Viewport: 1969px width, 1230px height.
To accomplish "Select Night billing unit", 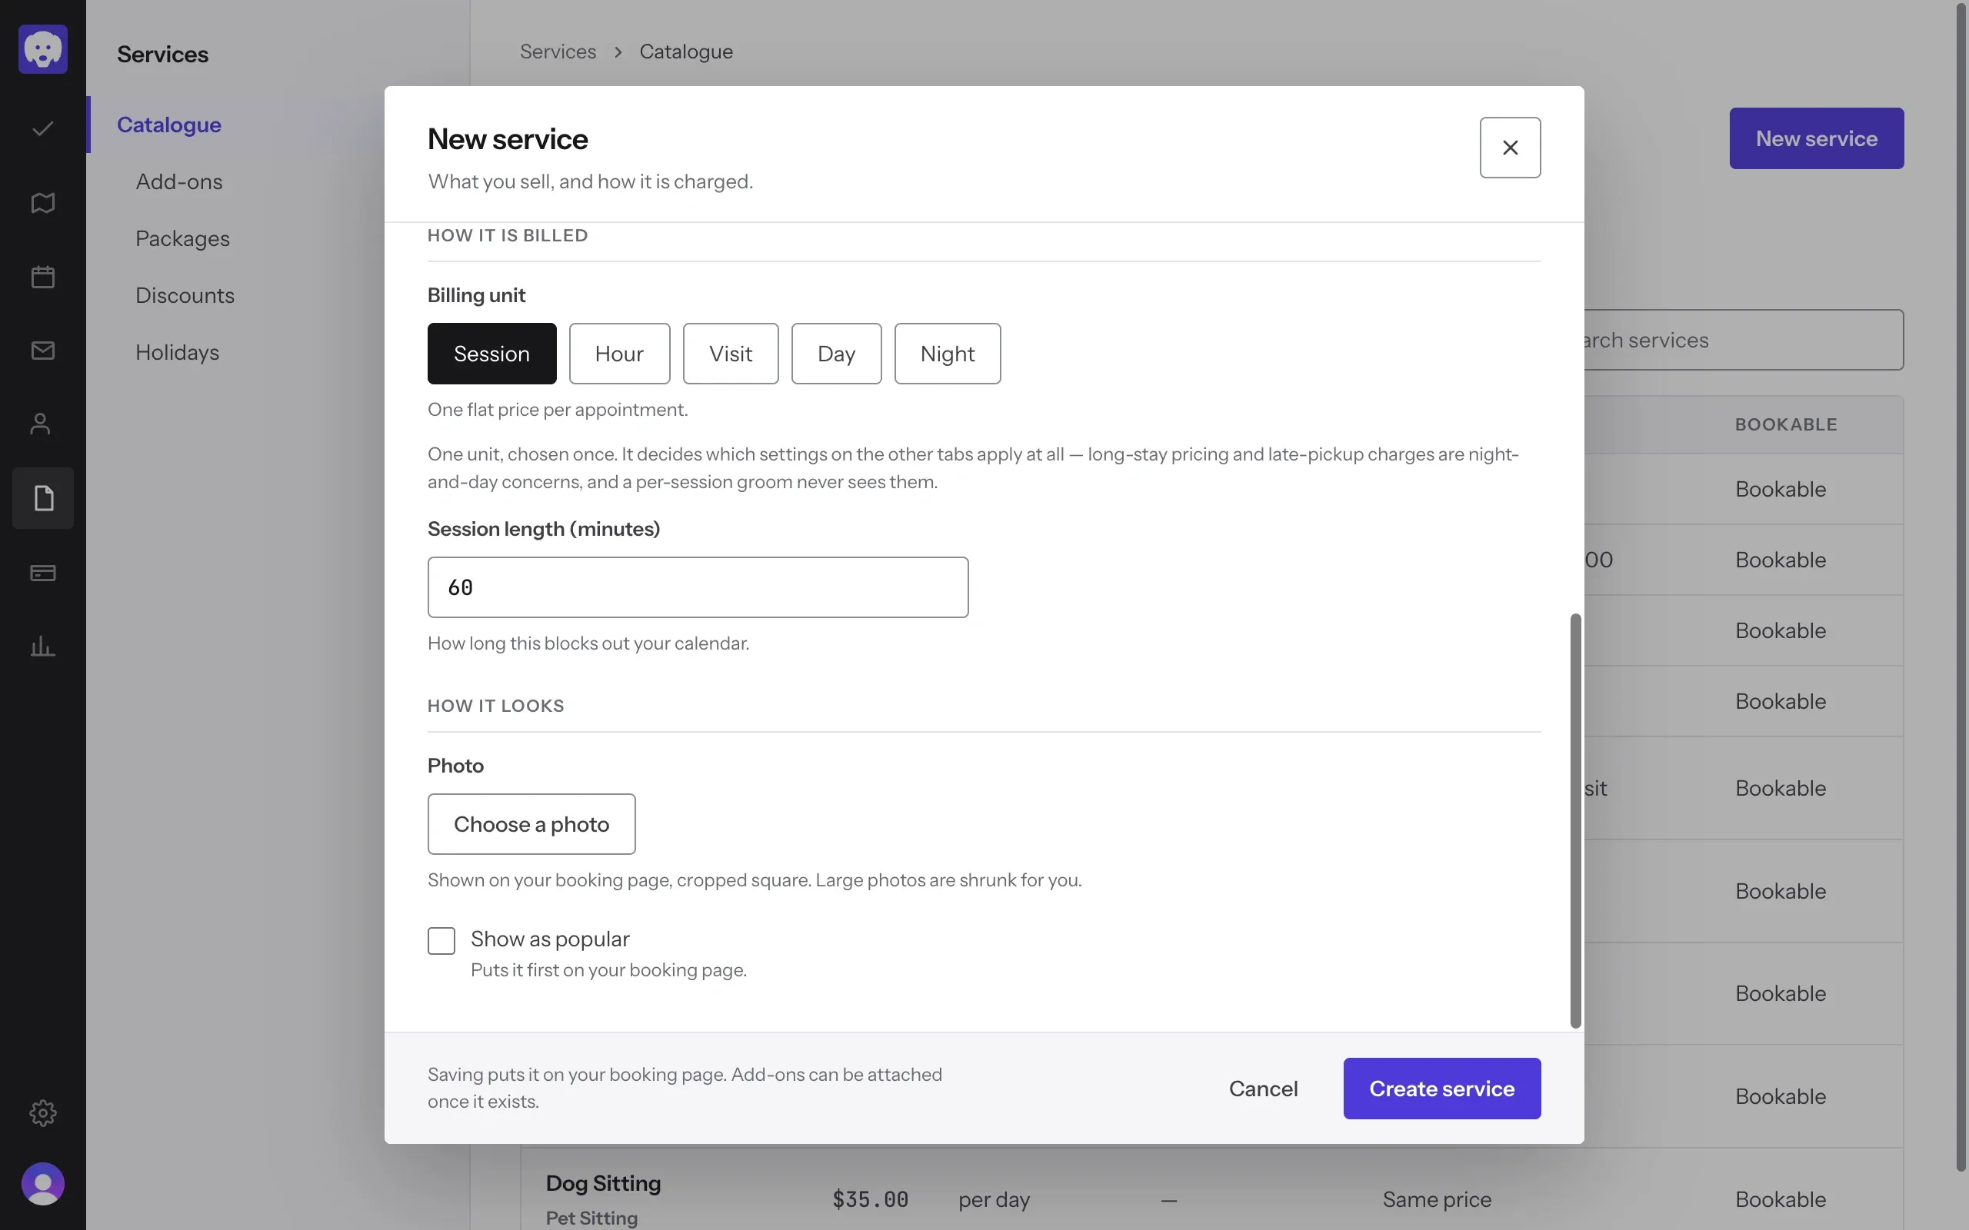I will 948,354.
